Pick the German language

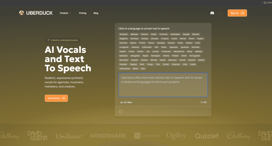171,43
